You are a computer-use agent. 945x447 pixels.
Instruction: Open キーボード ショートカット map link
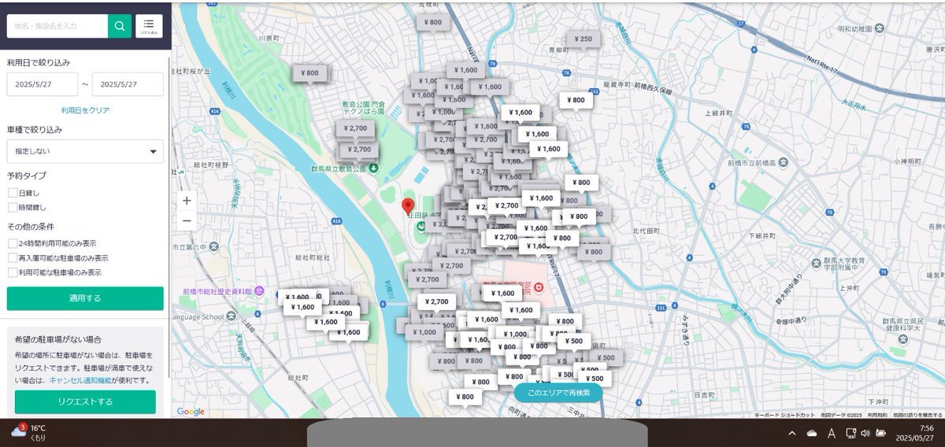click(x=785, y=415)
